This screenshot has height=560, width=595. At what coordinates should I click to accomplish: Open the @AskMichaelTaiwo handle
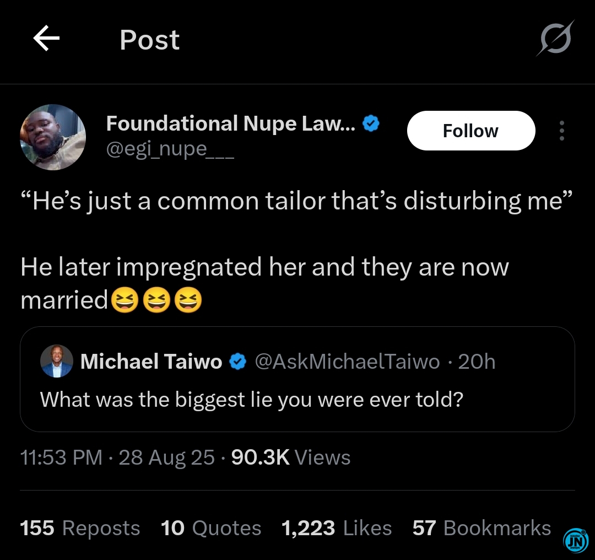347,361
